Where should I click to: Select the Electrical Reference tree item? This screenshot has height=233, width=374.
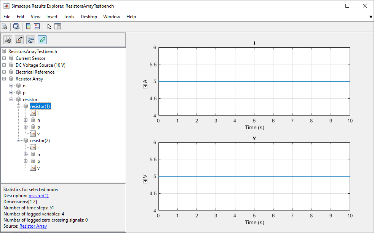[35, 72]
